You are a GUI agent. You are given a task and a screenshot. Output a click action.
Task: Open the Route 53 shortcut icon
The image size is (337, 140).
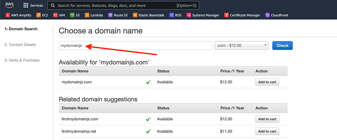click(110, 15)
